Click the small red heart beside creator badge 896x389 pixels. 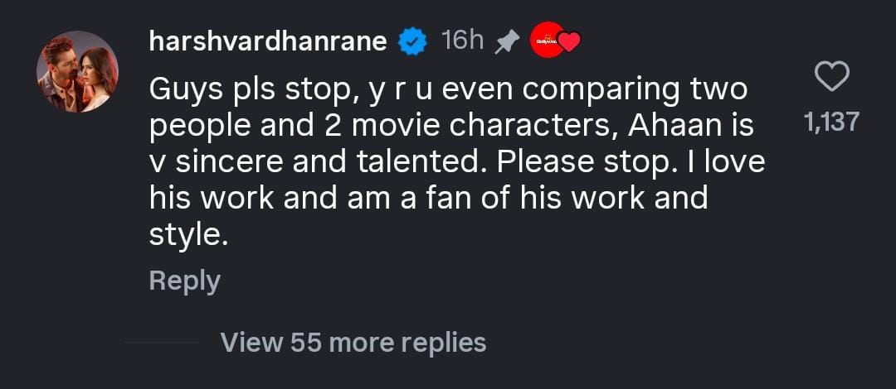(x=569, y=41)
